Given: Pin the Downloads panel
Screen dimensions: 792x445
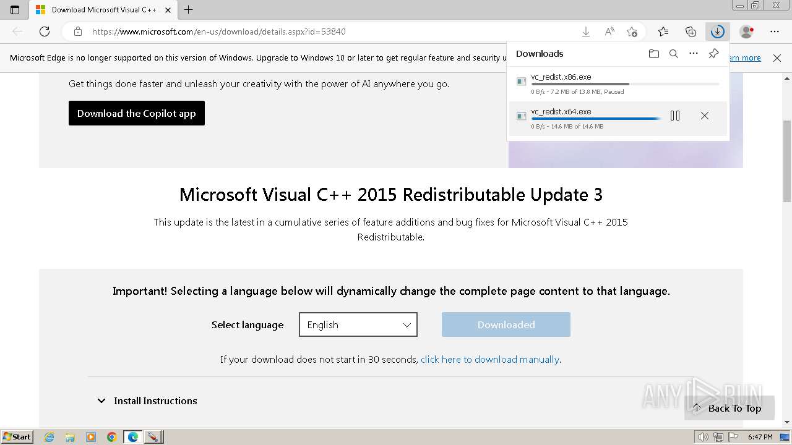Looking at the screenshot, I should [713, 54].
